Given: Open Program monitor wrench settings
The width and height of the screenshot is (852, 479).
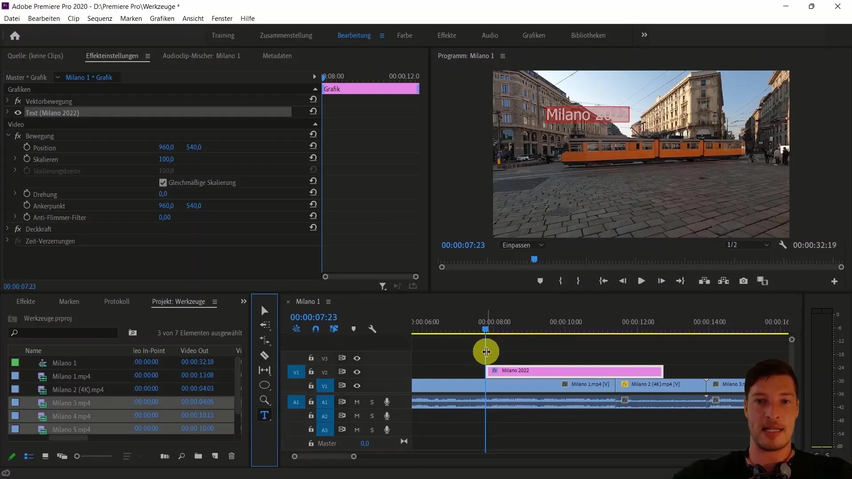Looking at the screenshot, I should [783, 245].
